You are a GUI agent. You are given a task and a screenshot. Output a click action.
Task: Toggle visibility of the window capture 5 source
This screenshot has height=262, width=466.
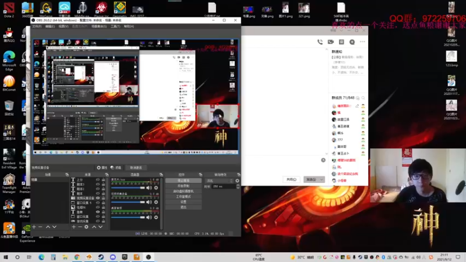(97, 203)
